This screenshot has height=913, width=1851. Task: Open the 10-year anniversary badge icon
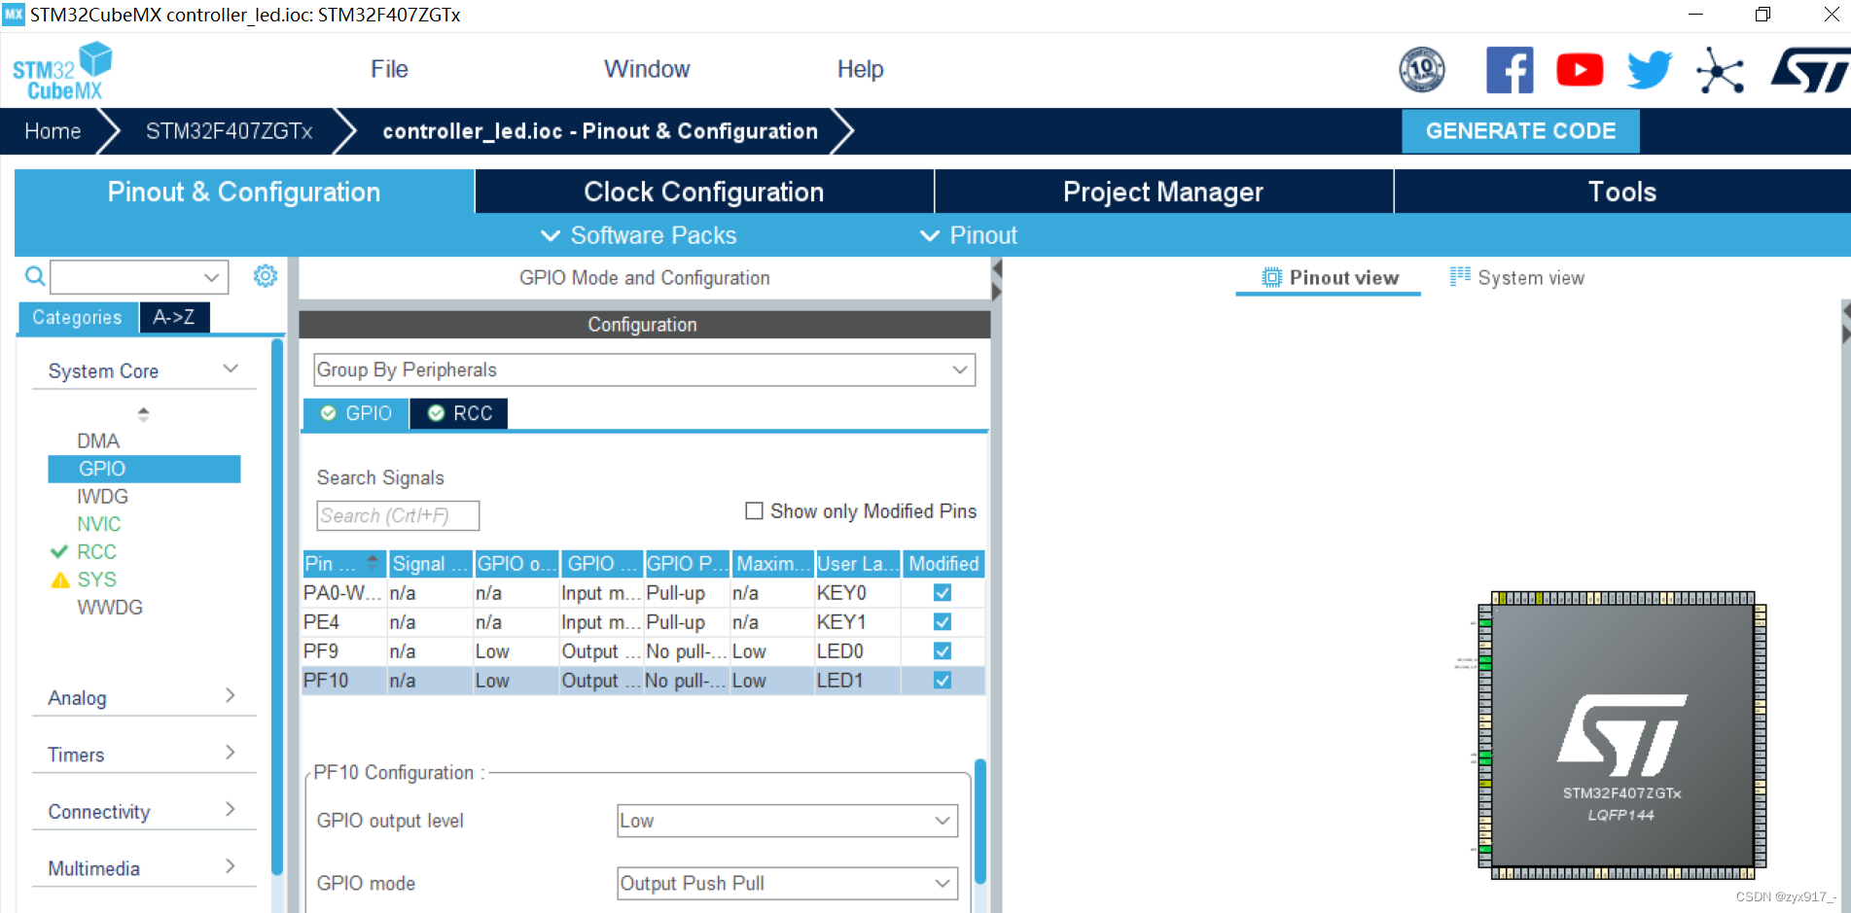[1422, 70]
